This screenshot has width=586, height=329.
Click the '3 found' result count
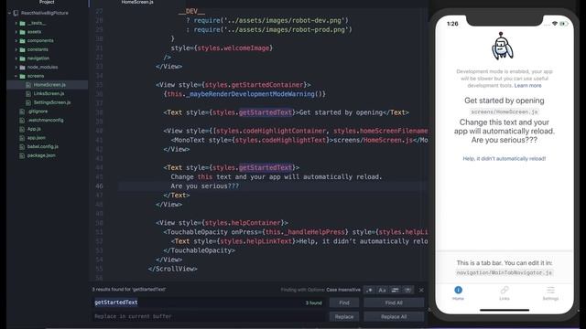[313, 302]
